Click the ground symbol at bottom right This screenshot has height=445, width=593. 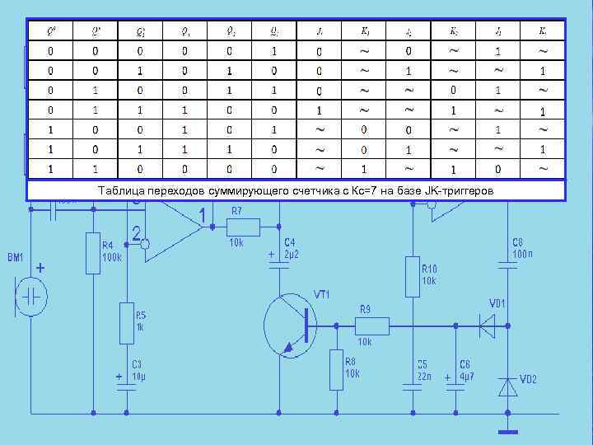[x=508, y=432]
